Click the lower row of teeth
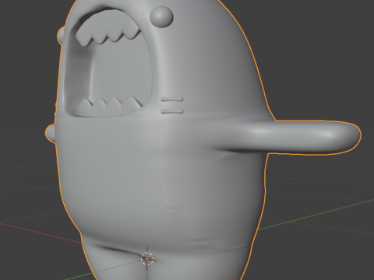 pyautogui.click(x=110, y=107)
